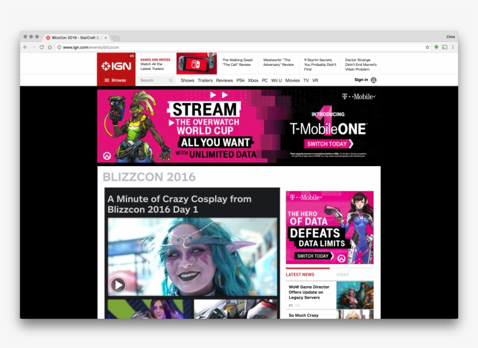Viewport: 478px width, 348px height.
Task: Open the Browse hamburger menu
Action: click(115, 80)
